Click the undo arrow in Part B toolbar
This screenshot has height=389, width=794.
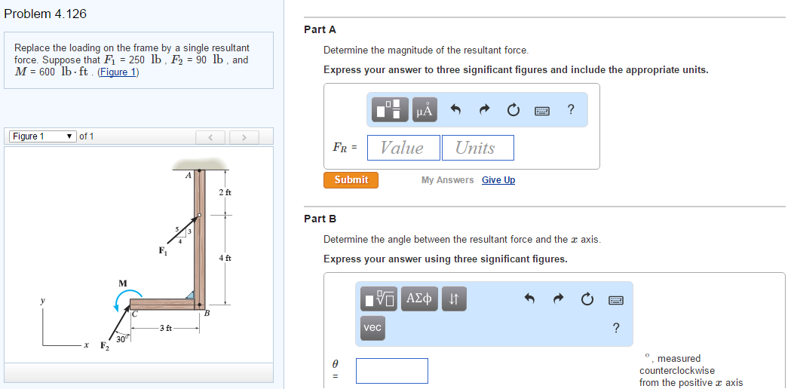pyautogui.click(x=529, y=299)
